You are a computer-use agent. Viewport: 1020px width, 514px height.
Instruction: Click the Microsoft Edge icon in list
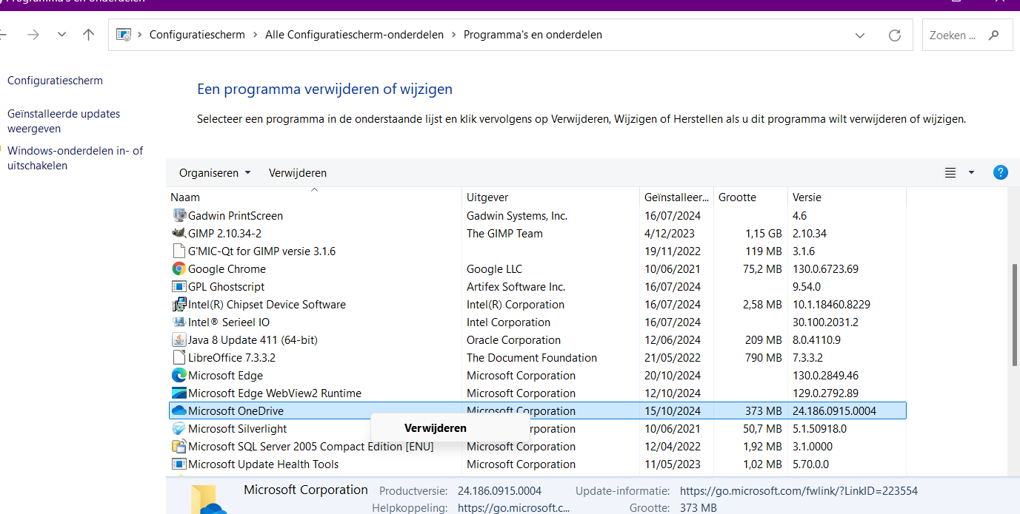click(x=179, y=376)
